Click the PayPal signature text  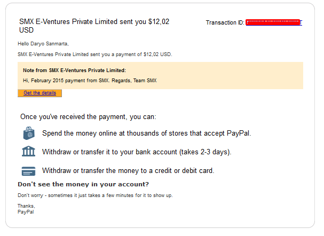pyautogui.click(x=26, y=212)
